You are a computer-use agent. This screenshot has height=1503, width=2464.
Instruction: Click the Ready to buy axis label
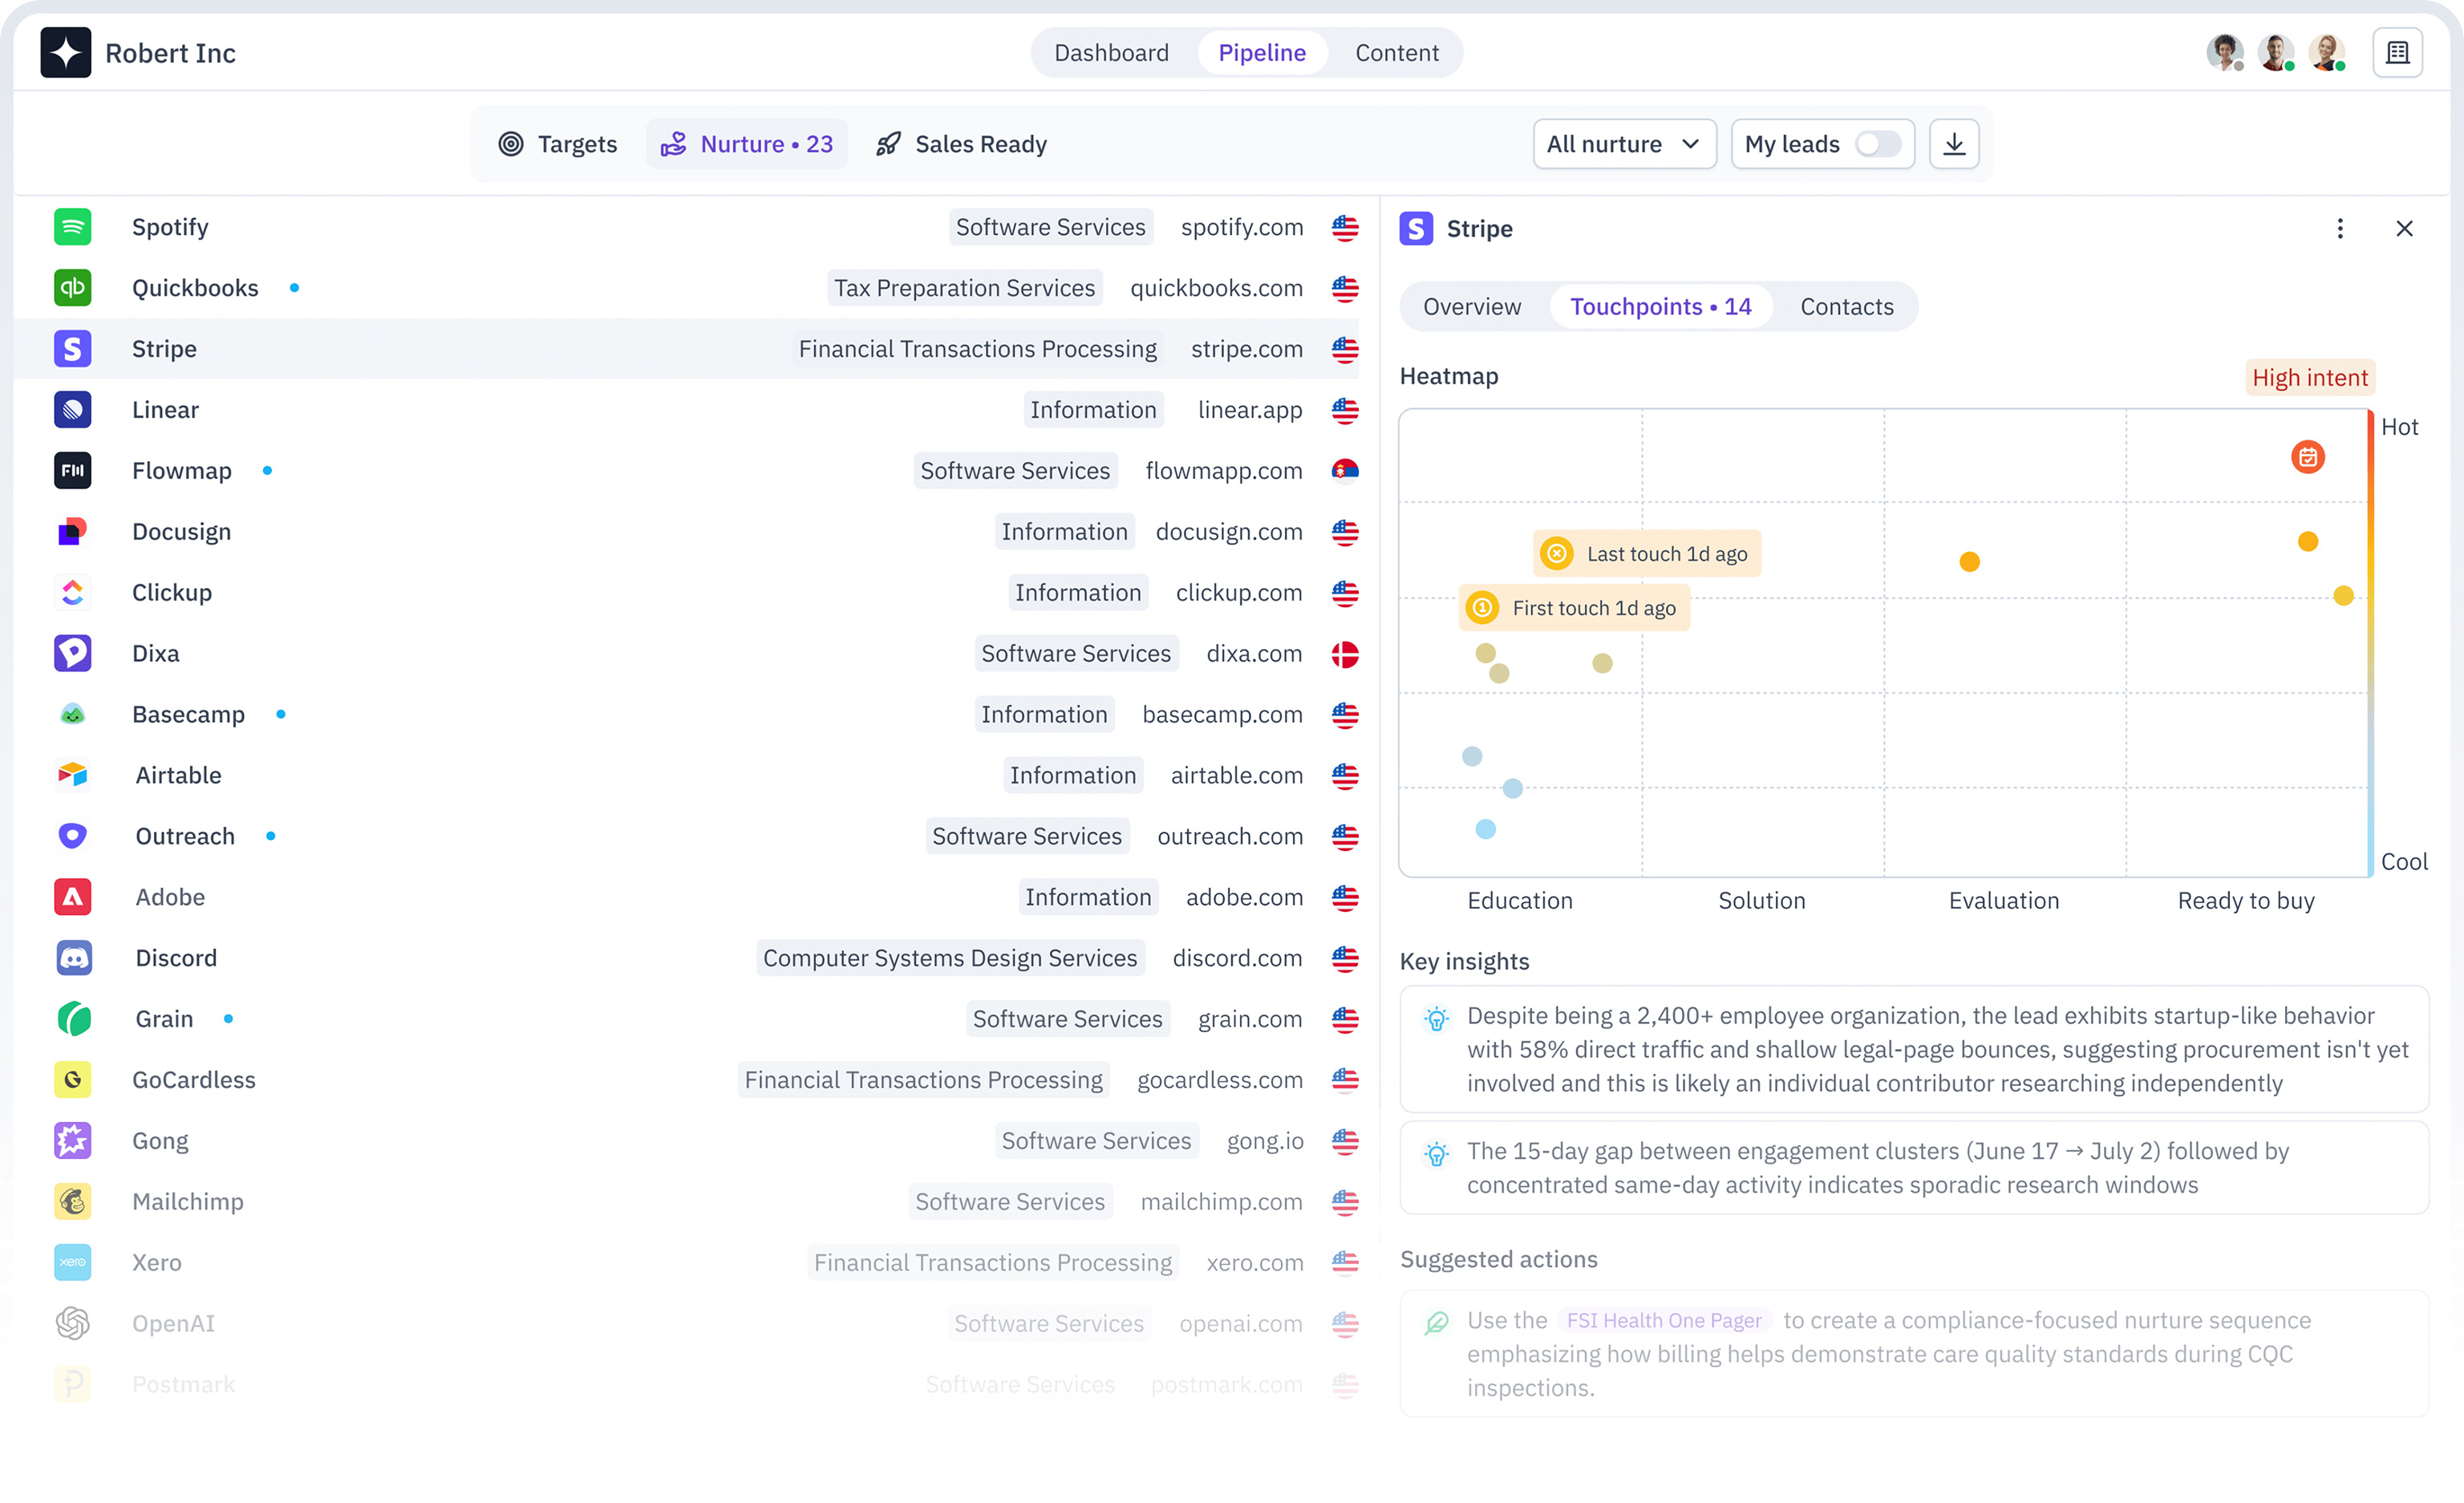click(2246, 901)
